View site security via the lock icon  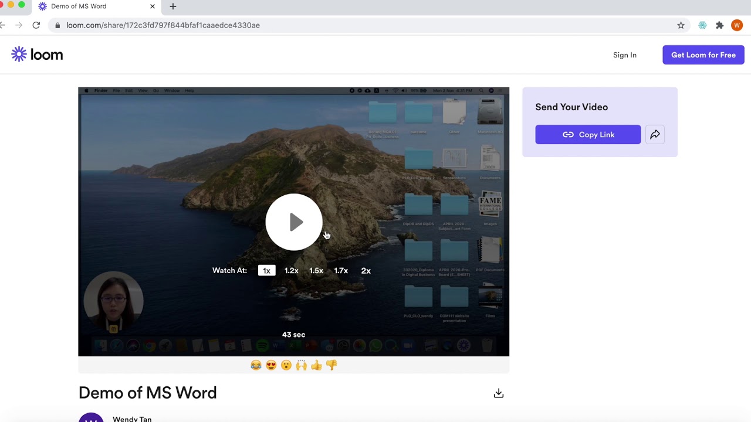(x=57, y=25)
